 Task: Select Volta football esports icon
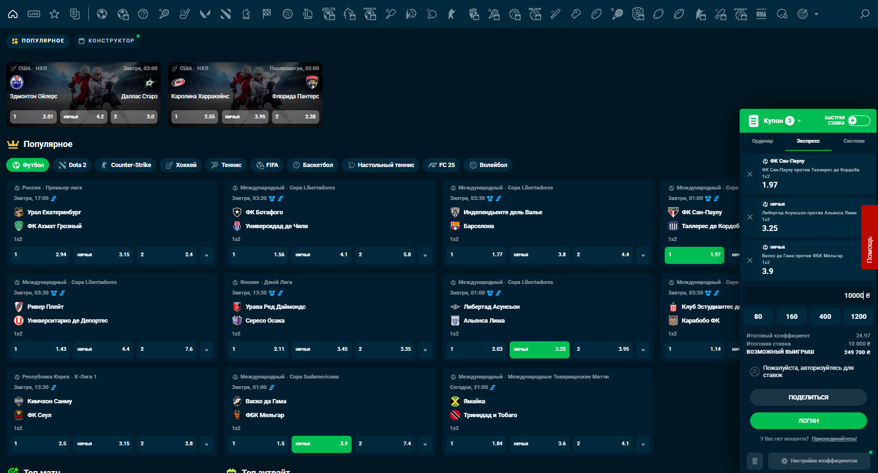click(329, 14)
